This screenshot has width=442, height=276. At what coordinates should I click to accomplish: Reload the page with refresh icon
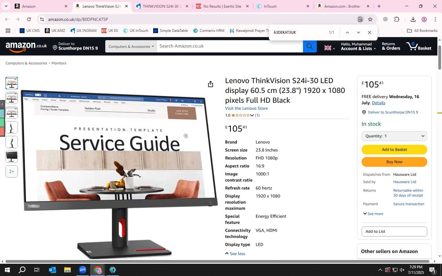click(29, 19)
